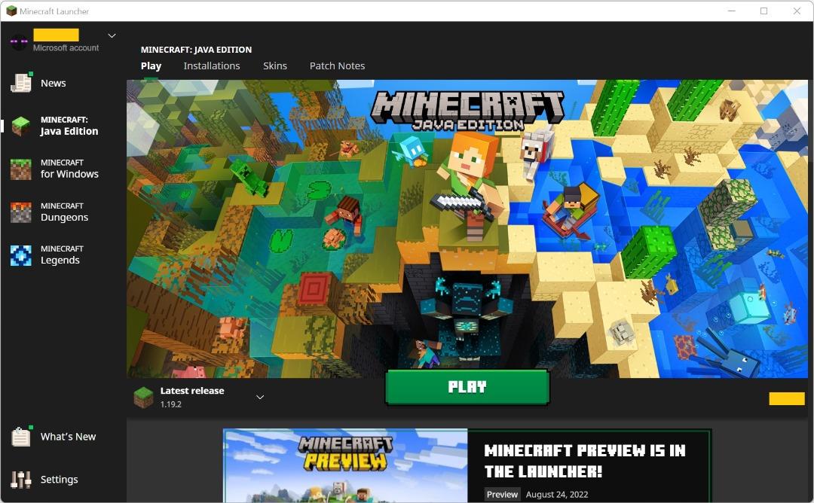The image size is (814, 503).
Task: Switch to the Installations tab
Action: [212, 66]
